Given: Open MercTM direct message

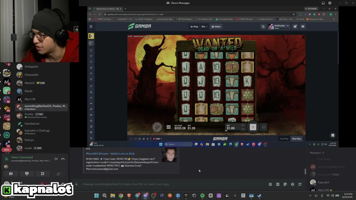Looking at the screenshot, I should click(x=42, y=99).
